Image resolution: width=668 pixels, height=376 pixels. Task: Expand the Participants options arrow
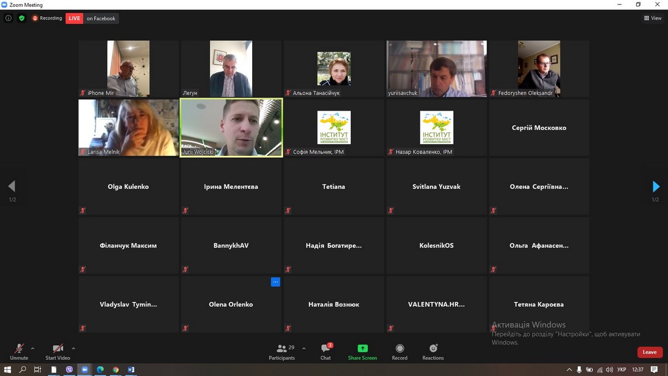(303, 349)
